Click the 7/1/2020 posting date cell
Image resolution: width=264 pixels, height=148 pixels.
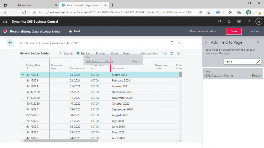pyautogui.click(x=32, y=121)
